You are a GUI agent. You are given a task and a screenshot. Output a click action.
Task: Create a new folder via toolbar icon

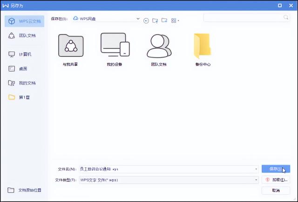point(165,20)
